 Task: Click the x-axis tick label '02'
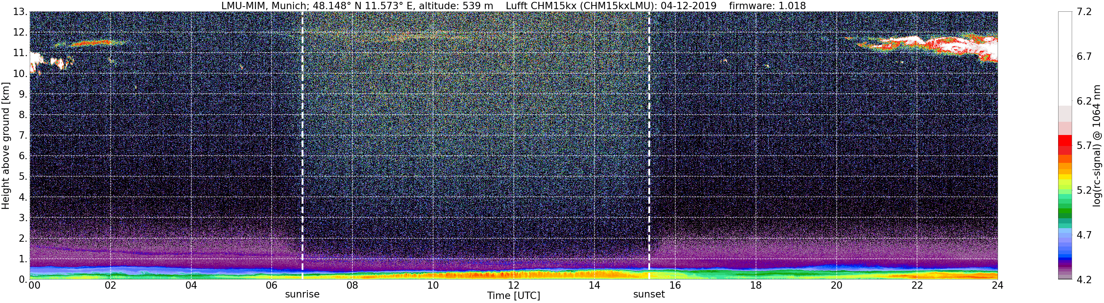click(110, 285)
